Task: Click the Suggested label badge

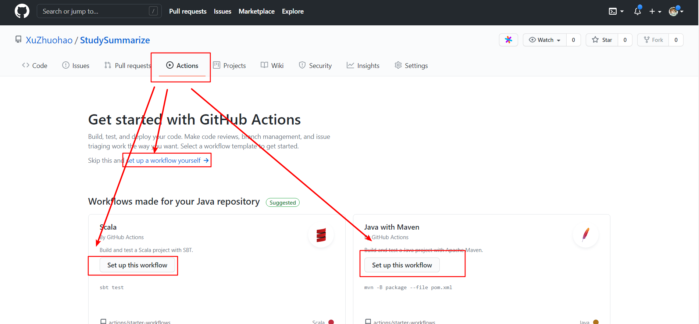Action: click(283, 202)
